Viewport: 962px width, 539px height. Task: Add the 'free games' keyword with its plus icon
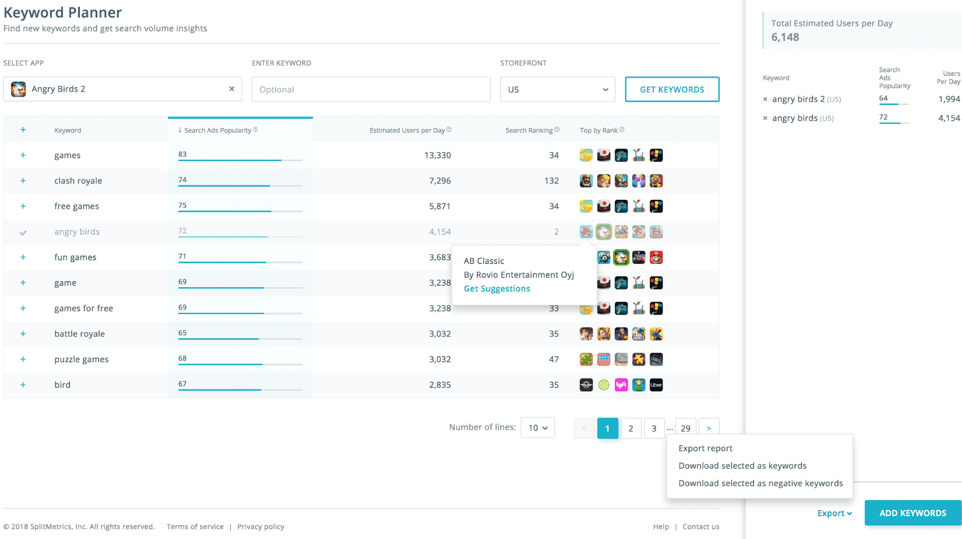tap(23, 206)
